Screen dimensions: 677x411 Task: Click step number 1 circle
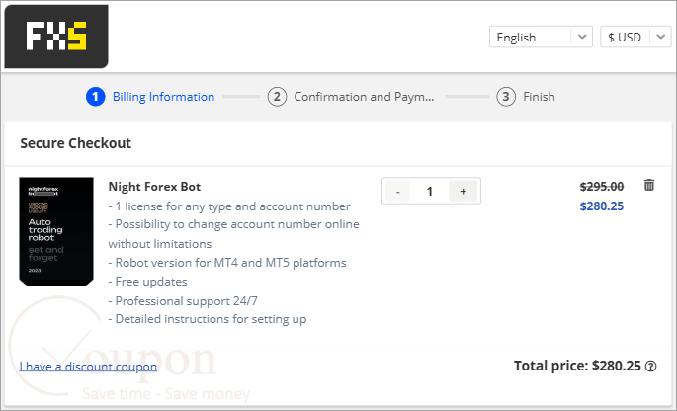point(96,97)
